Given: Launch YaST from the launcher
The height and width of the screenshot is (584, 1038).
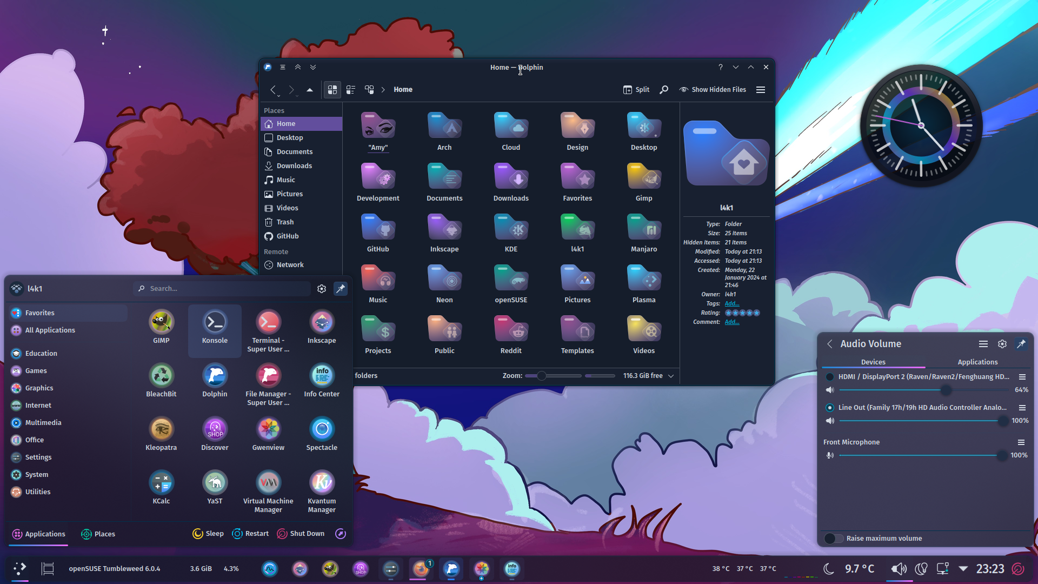Looking at the screenshot, I should pyautogui.click(x=215, y=488).
